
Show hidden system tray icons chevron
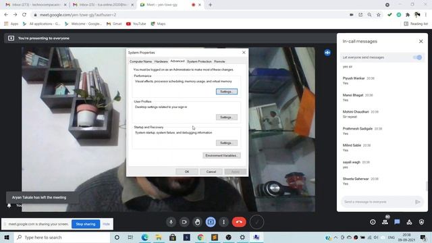coord(335,237)
